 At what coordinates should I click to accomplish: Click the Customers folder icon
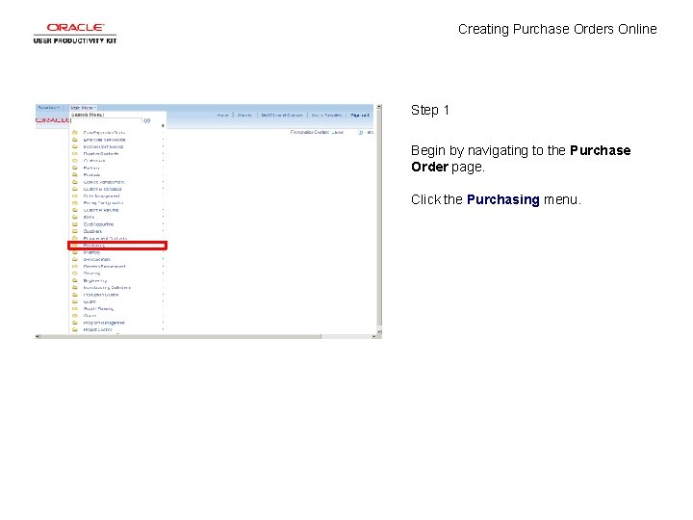tap(75, 161)
